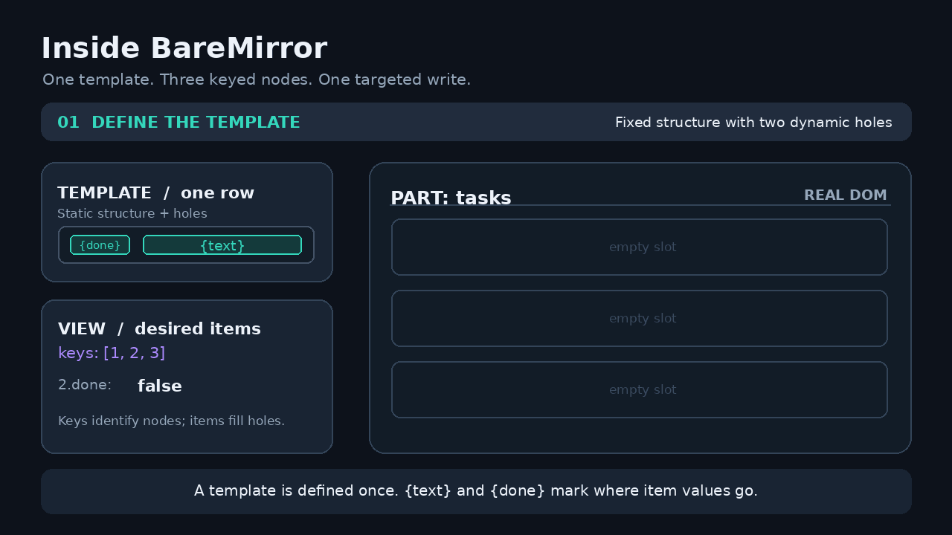Click the bottom empty slot in PART: tasks

point(640,390)
